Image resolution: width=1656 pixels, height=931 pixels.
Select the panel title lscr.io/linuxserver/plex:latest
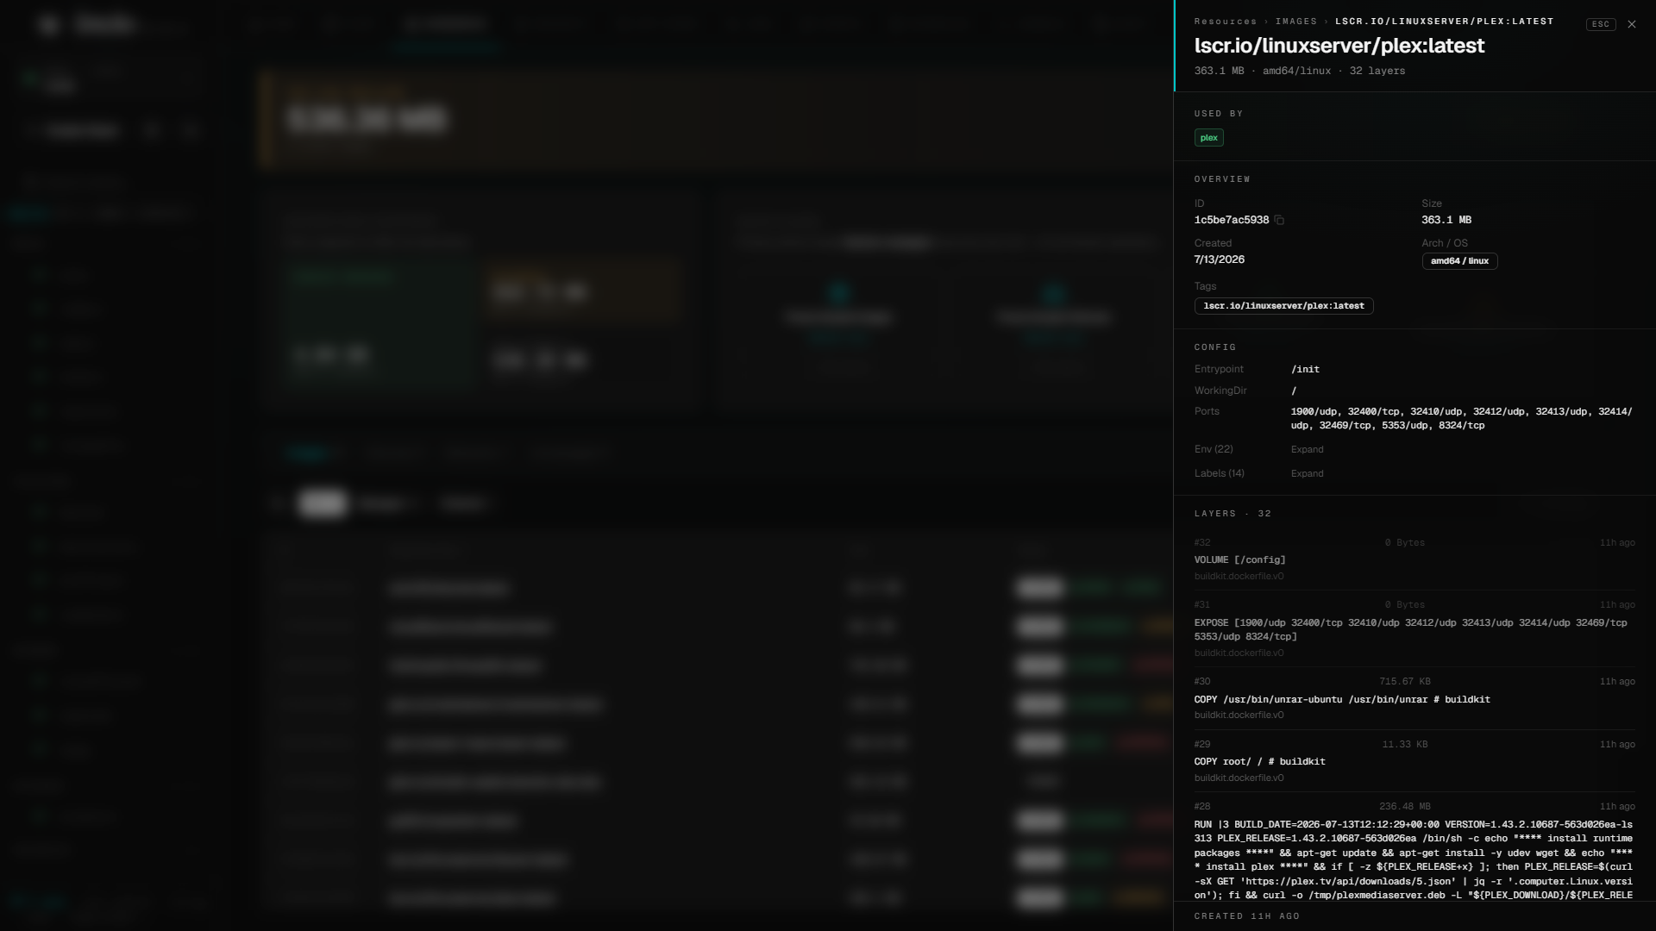point(1339,46)
